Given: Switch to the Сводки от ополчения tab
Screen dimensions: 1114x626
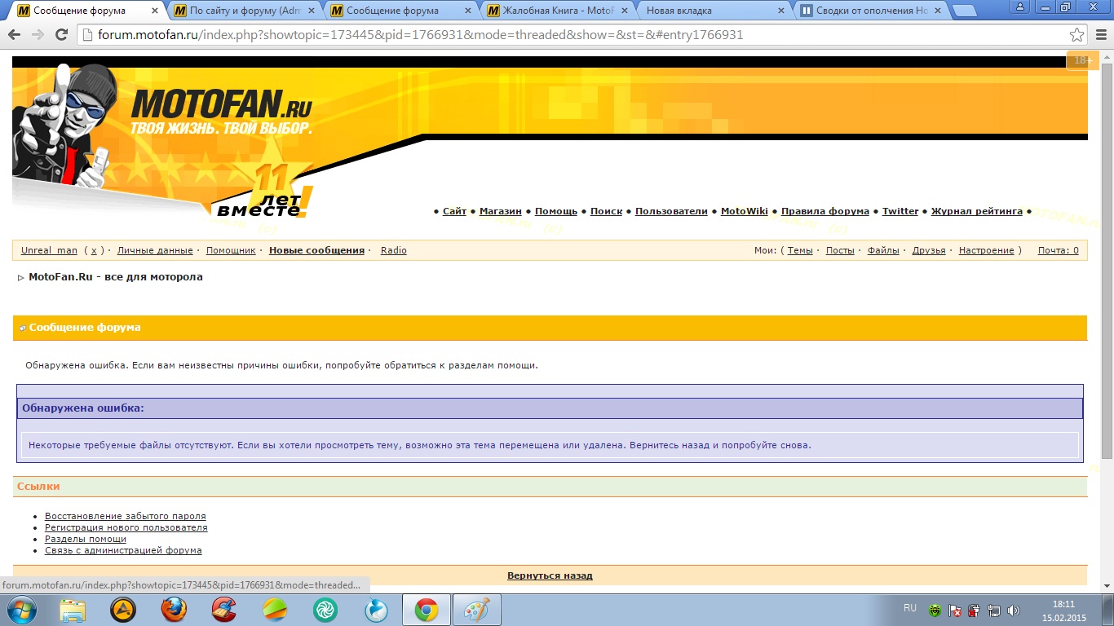Looking at the screenshot, I should click(872, 11).
